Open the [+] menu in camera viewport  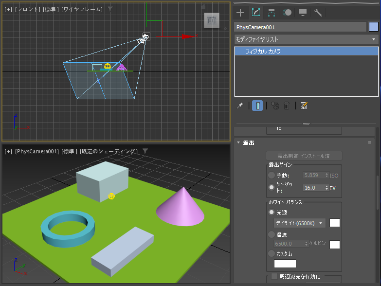[8, 151]
